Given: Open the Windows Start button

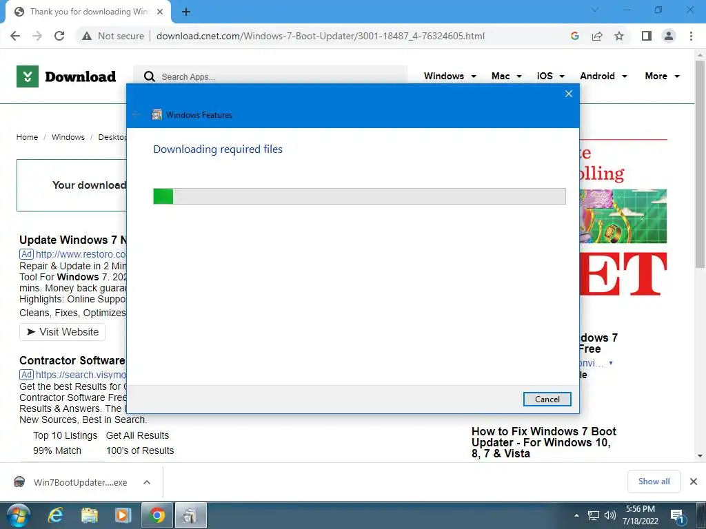Looking at the screenshot, I should [19, 515].
